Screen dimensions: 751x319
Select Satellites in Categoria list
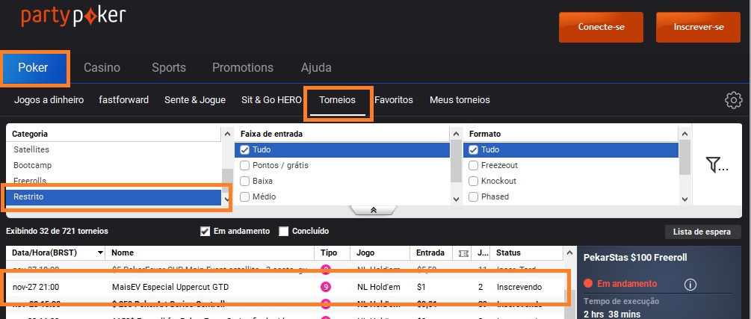click(x=114, y=150)
